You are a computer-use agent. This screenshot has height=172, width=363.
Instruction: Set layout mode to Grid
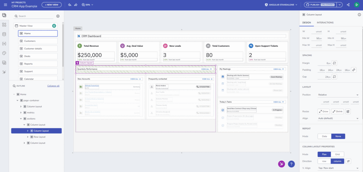point(337,154)
